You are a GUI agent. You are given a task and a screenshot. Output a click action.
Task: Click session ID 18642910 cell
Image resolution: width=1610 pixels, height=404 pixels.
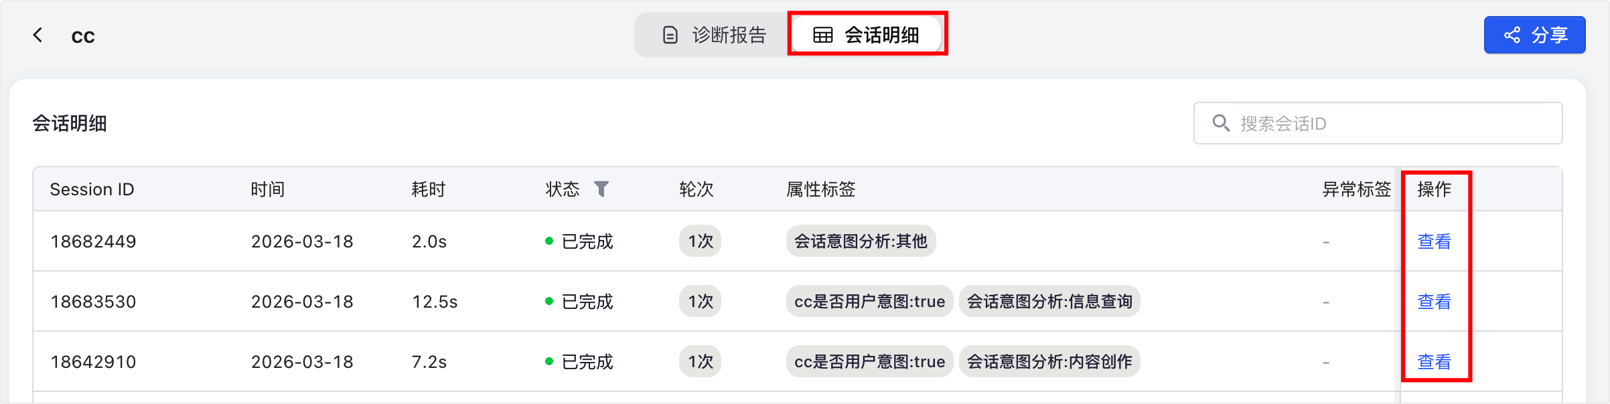(x=93, y=362)
